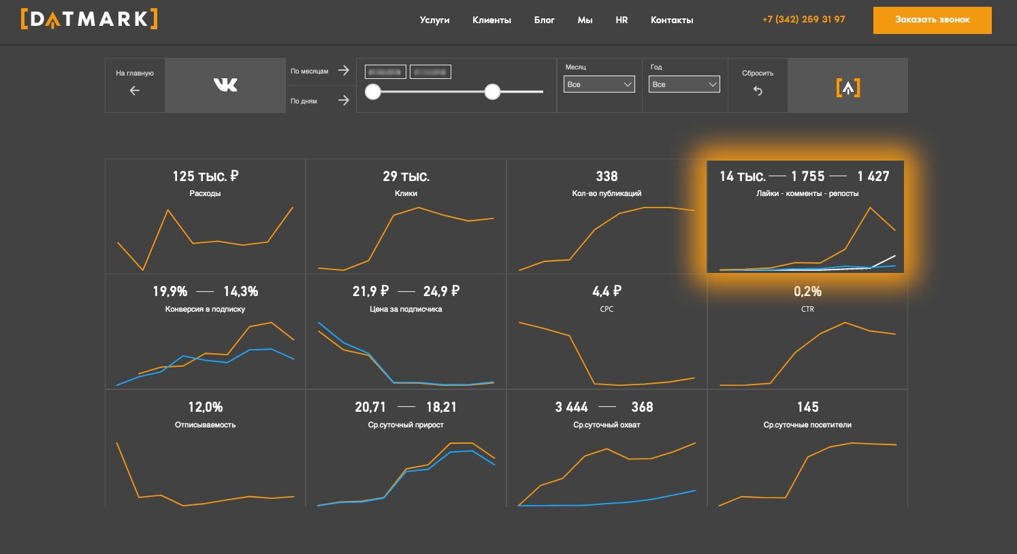
Task: Click the Лайки - комменты - репосты card
Action: point(806,216)
